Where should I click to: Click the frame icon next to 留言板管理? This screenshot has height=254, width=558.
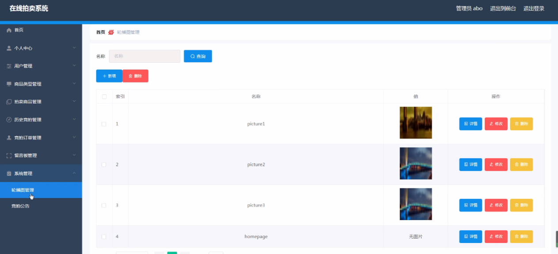point(9,155)
